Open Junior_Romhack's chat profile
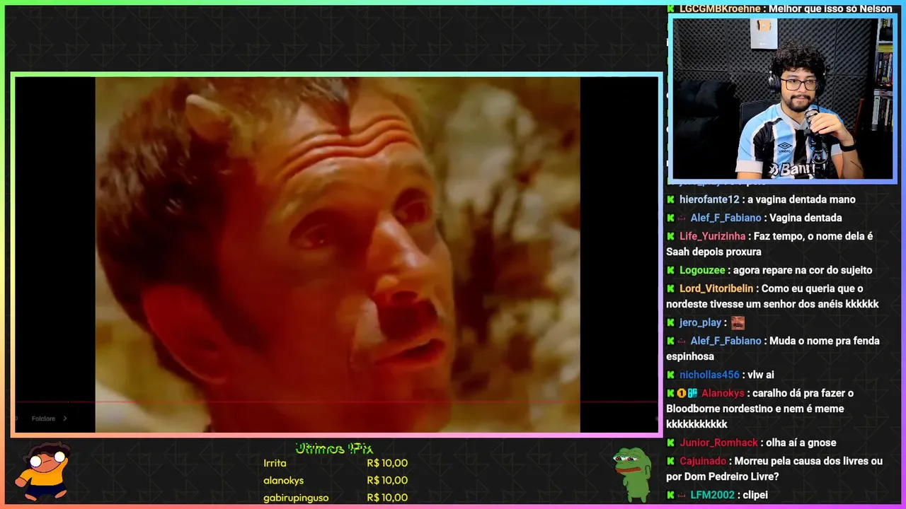 (718, 443)
